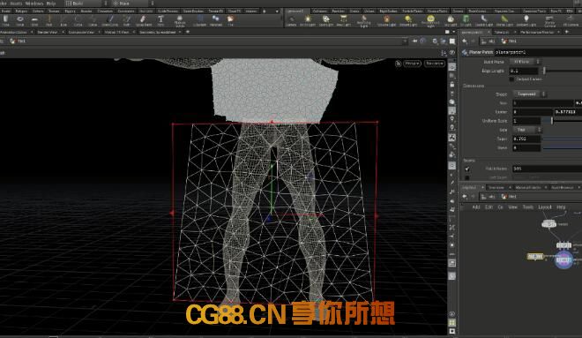Screen dimensions: 582x338
Task: Adjust the Uniform Scale slider
Action: (x=552, y=121)
